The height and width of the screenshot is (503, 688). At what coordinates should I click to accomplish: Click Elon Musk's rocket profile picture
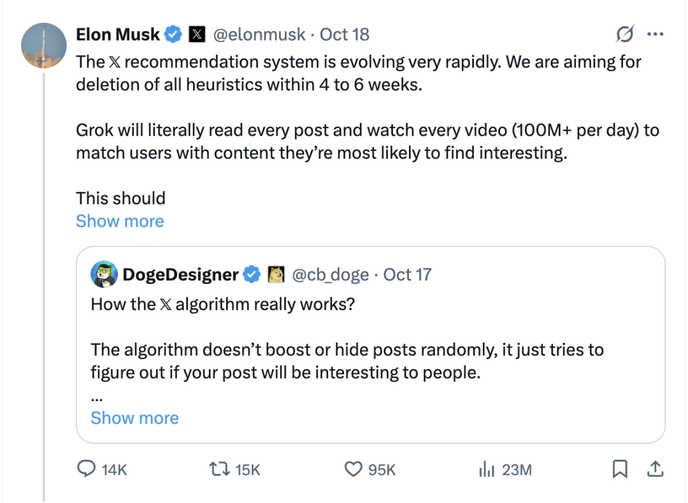pos(44,45)
